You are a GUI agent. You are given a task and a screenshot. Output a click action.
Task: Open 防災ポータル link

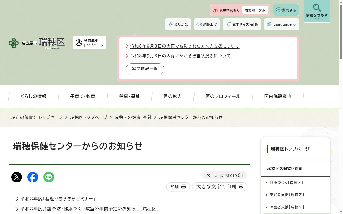pos(255,10)
